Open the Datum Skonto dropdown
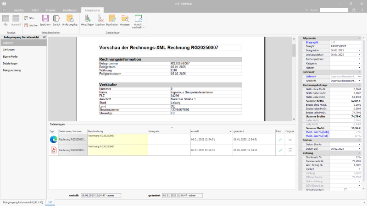 tap(360, 144)
